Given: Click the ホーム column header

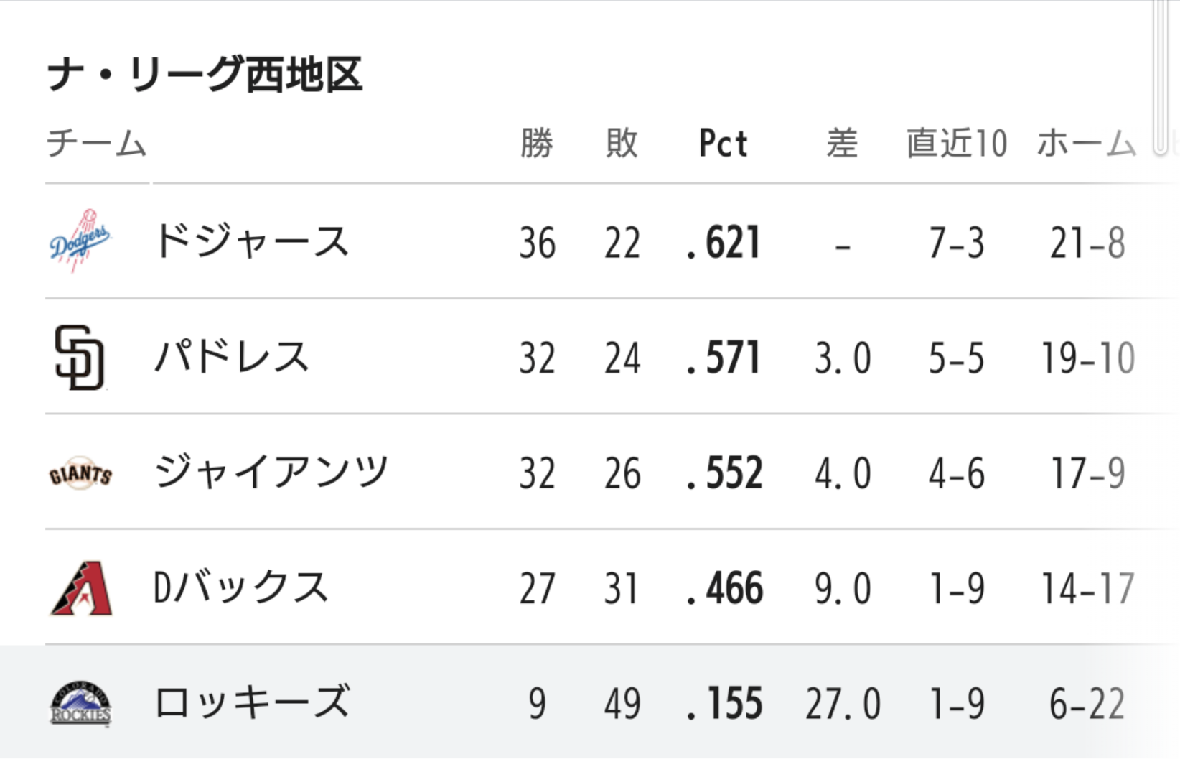Looking at the screenshot, I should point(1086,143).
